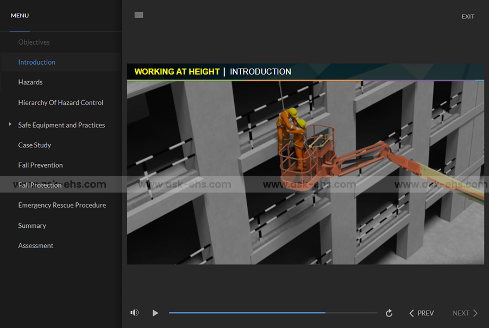This screenshot has height=328, width=489.
Task: Click the hamburger menu icon
Action: (139, 15)
